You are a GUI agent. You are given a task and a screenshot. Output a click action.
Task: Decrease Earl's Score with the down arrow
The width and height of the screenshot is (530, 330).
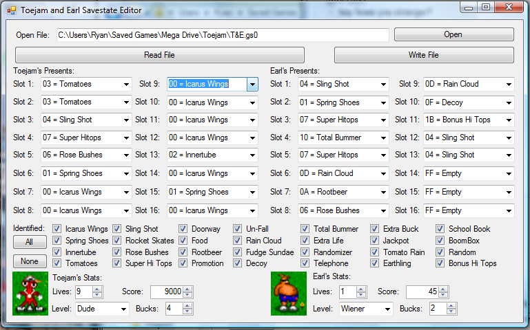point(443,295)
